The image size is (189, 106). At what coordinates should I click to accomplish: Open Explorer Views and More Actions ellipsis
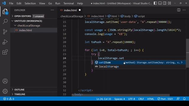coord(52,10)
